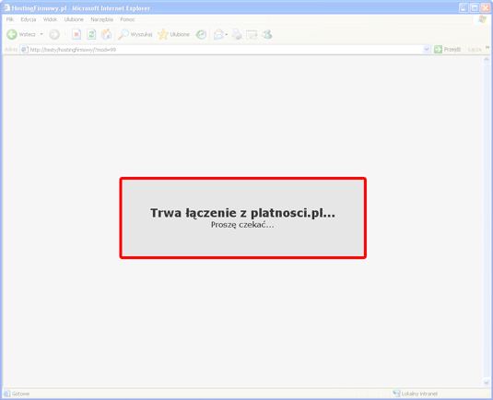Click the address bar URL field
Screen dimensions: 493x400
[x=225, y=50]
